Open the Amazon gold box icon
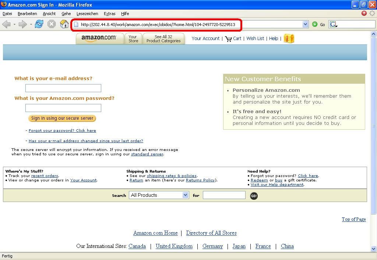Screen dimensions: 377x260 coord(289,39)
